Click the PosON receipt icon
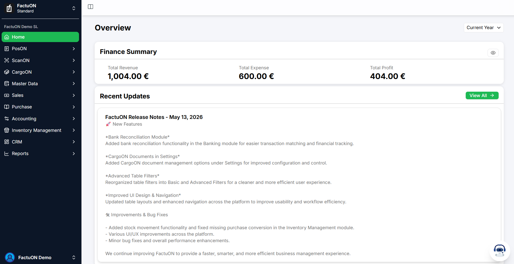 7,49
